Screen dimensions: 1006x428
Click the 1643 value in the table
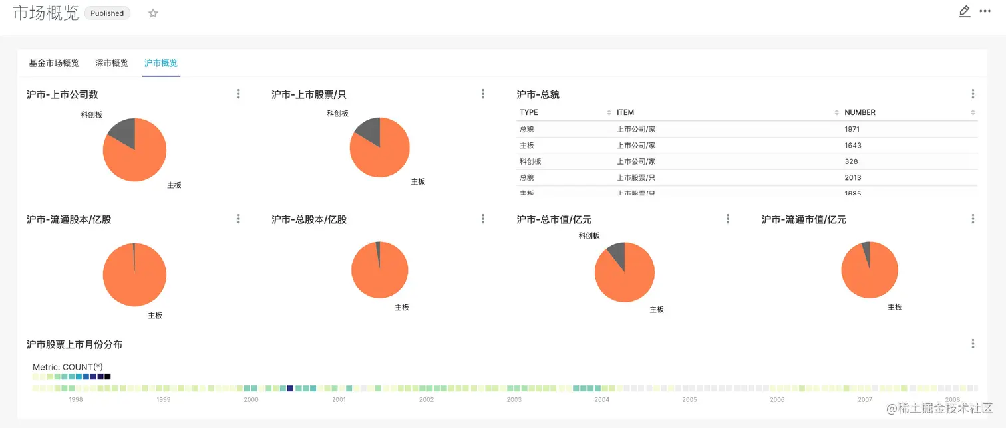(852, 145)
